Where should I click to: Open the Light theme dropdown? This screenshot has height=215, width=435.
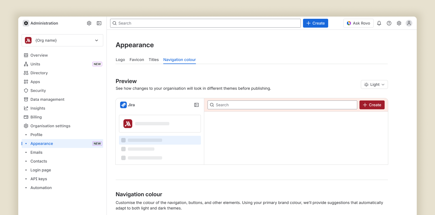click(374, 84)
